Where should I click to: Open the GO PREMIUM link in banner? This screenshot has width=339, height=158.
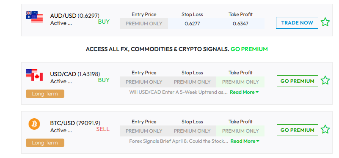[x=249, y=49]
